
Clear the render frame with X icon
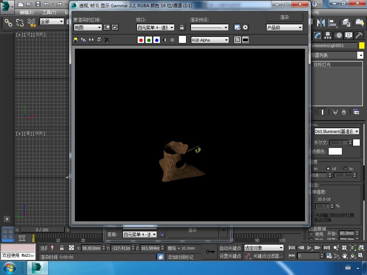(x=107, y=40)
